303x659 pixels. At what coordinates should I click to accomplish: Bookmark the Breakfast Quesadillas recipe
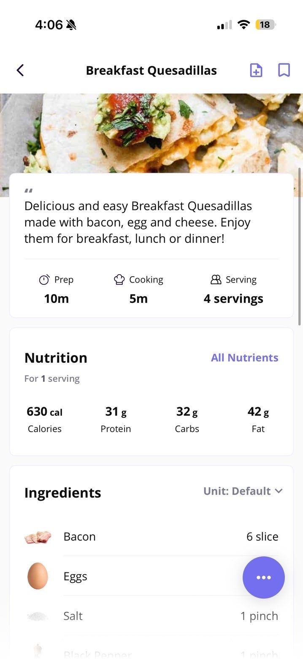coord(284,70)
